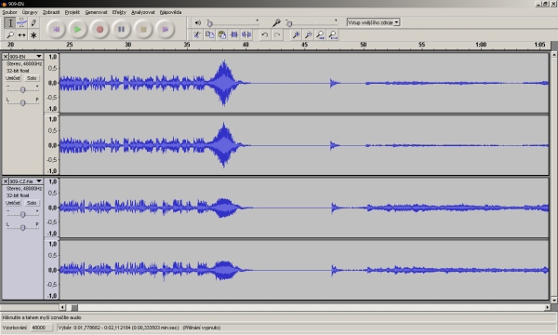558x335 pixels.
Task: Select the Envelope tool
Action: point(21,23)
